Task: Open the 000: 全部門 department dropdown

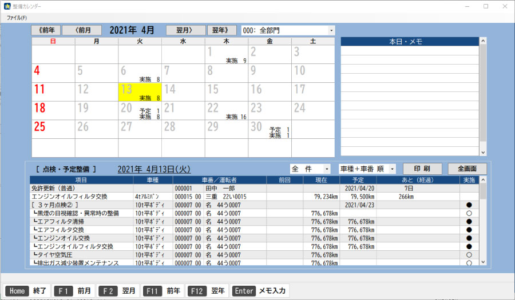Action: (331, 30)
